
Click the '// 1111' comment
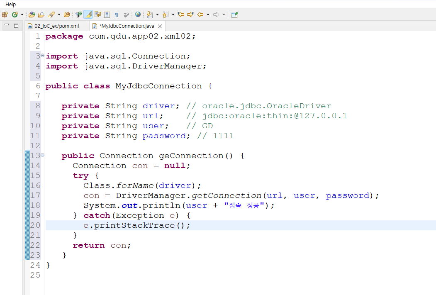click(x=215, y=136)
